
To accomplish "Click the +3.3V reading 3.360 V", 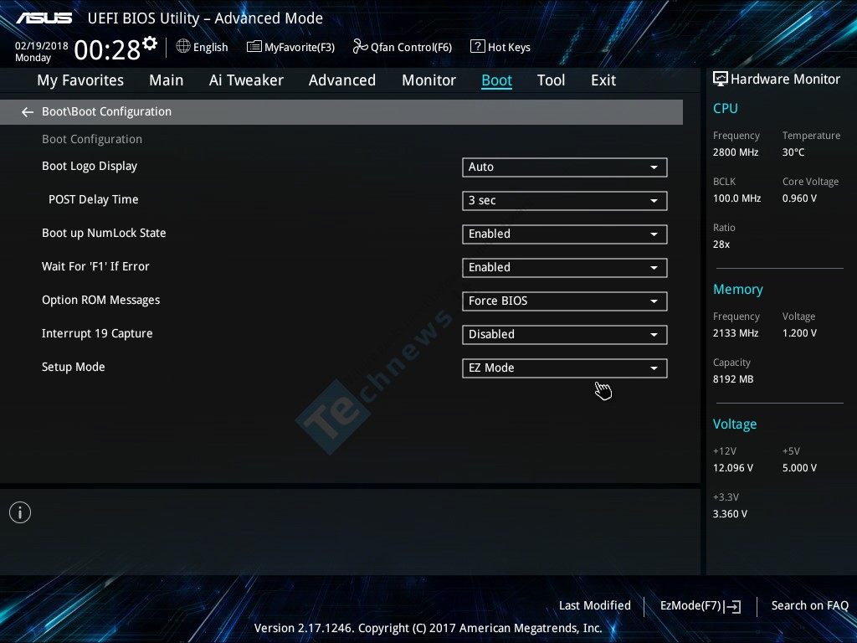I will (730, 514).
